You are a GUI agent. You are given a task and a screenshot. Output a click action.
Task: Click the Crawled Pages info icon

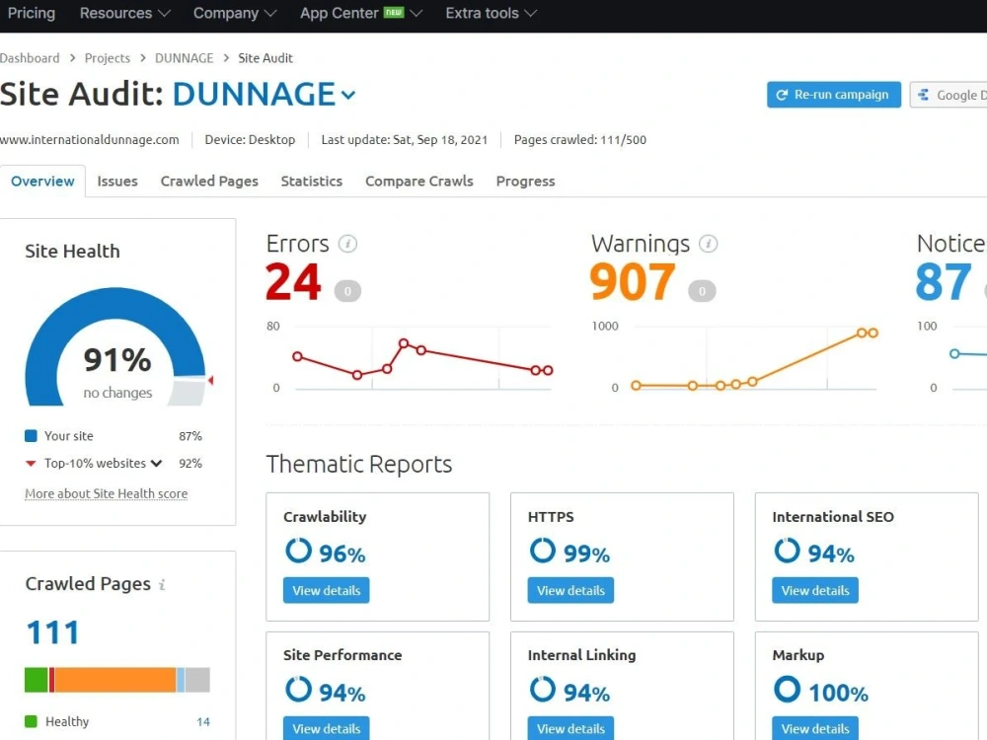coord(162,584)
